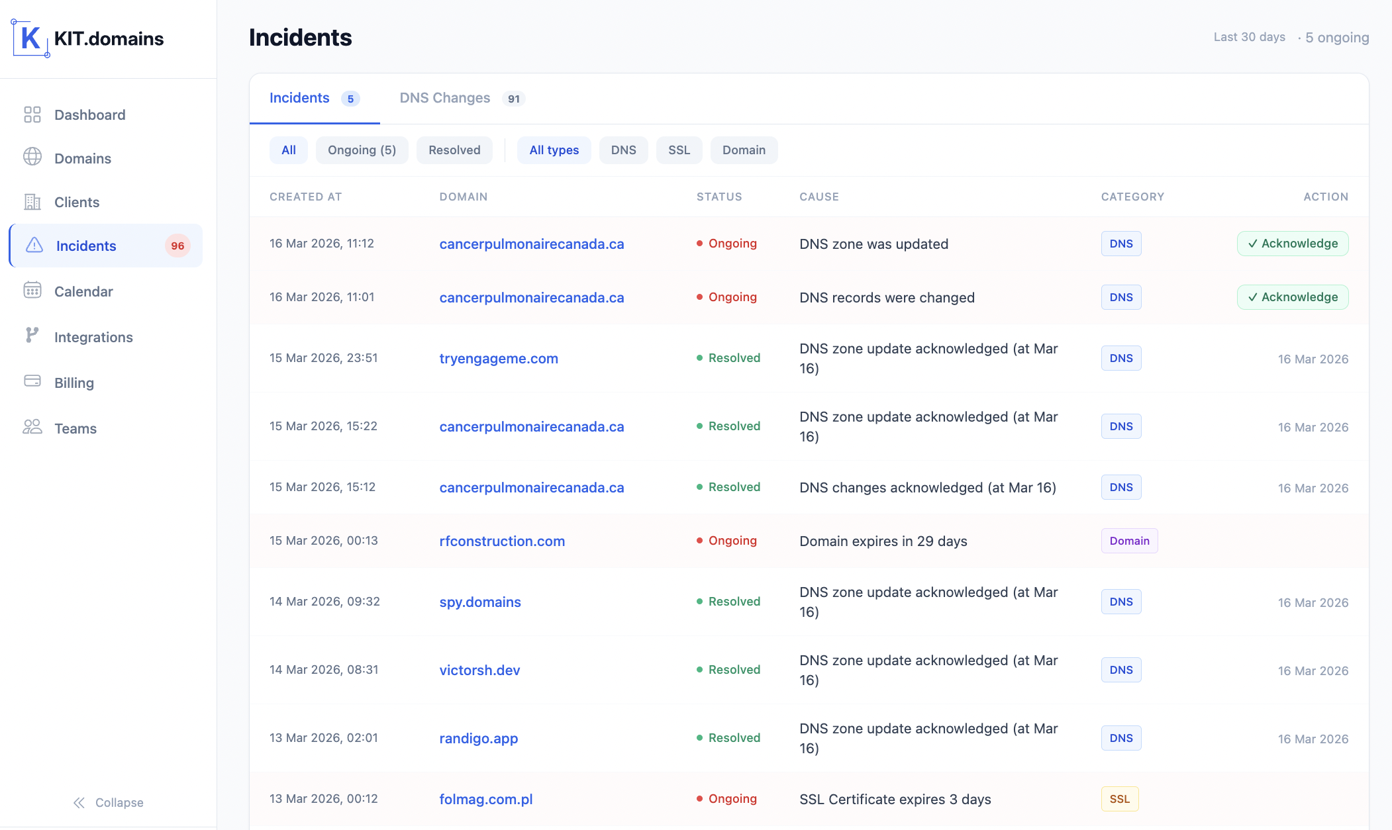Click the Billing card icon
Screen dimensions: 1392x830
pyautogui.click(x=32, y=381)
